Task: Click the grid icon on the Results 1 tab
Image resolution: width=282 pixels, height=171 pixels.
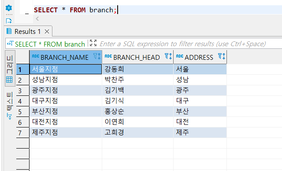Action: pyautogui.click(x=9, y=31)
